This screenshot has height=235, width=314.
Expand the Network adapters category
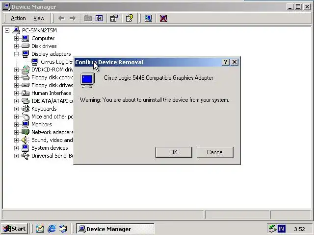tap(16, 132)
